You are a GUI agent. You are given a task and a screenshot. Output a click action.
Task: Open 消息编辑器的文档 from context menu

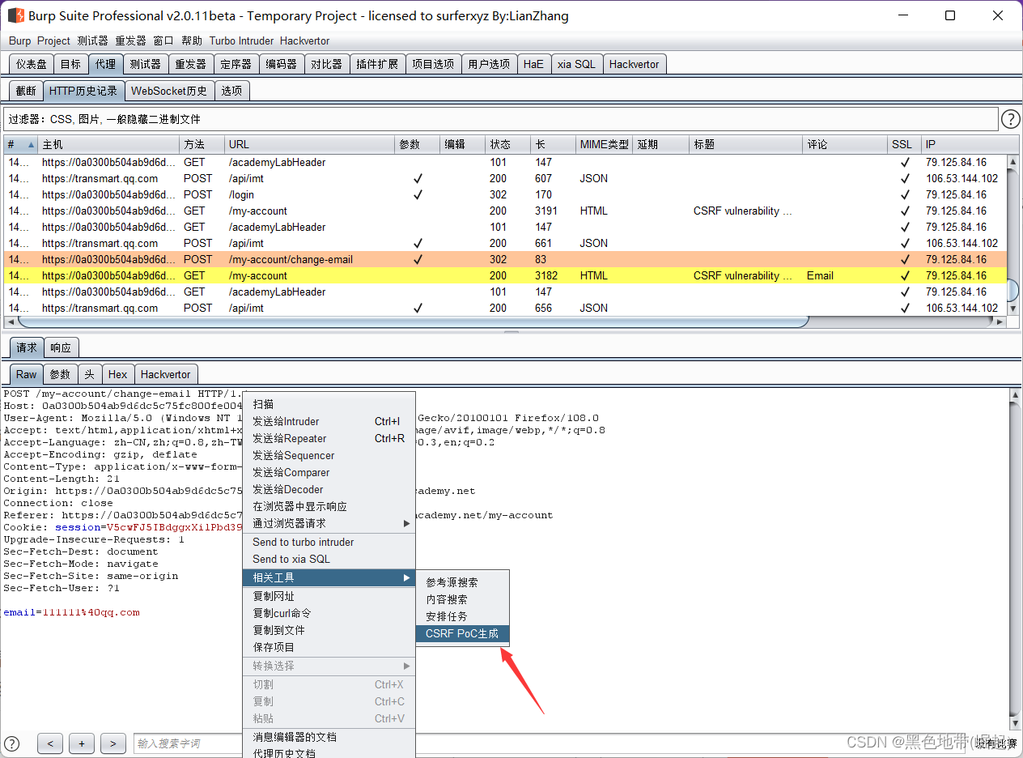pyautogui.click(x=329, y=737)
